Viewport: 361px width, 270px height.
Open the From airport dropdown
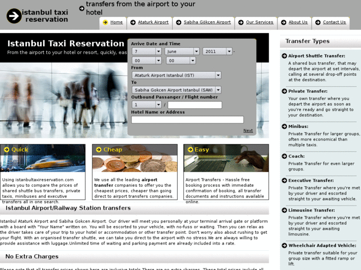coord(177,75)
